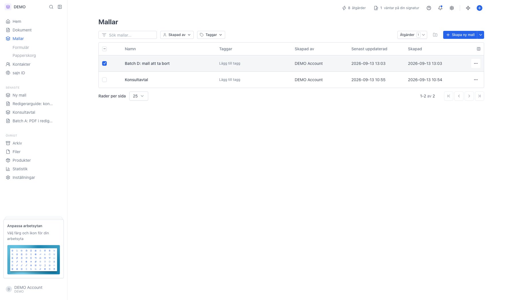Click the Skapa ny mall button

coord(460,35)
